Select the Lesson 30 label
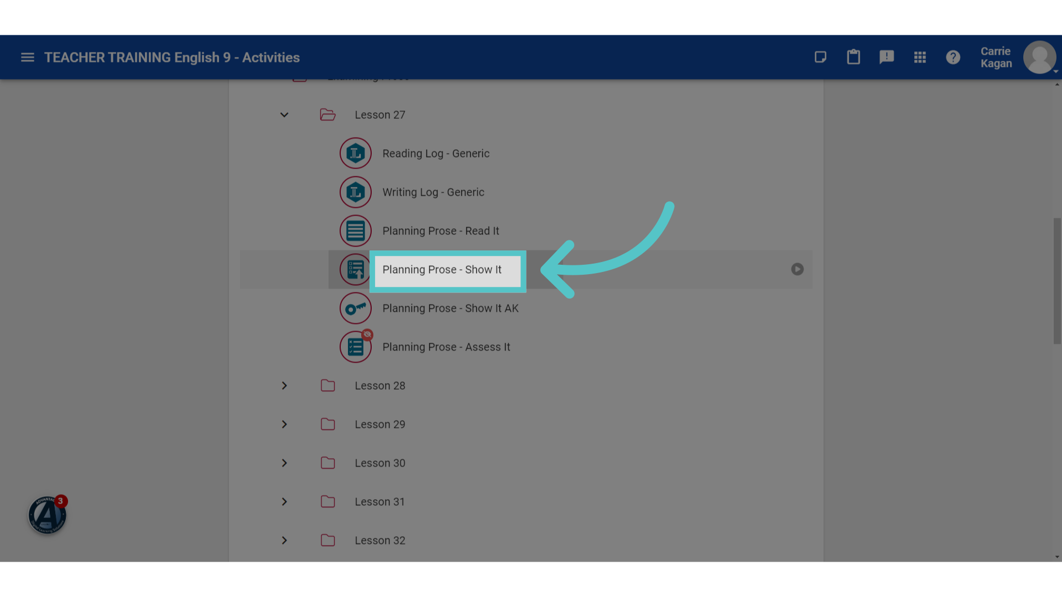This screenshot has width=1062, height=597. pyautogui.click(x=380, y=463)
